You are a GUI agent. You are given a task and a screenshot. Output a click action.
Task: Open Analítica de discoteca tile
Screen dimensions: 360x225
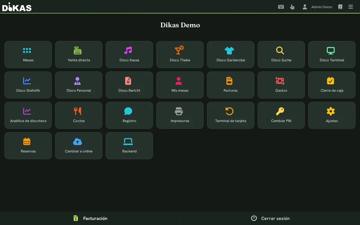click(28, 115)
